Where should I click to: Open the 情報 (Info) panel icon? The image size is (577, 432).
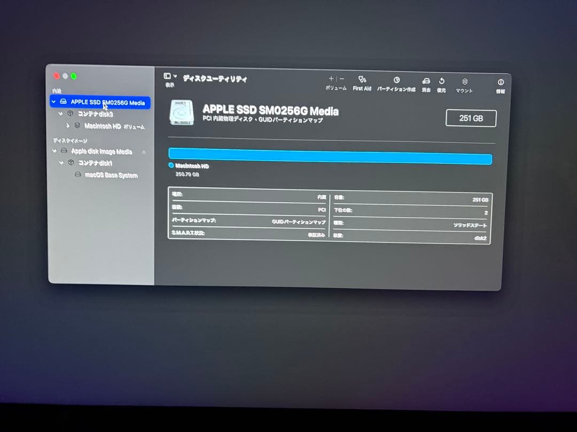coord(501,81)
